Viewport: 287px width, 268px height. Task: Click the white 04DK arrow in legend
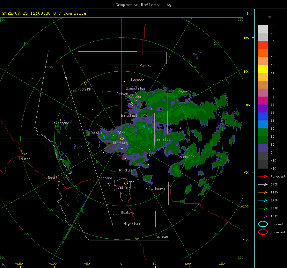click(x=263, y=184)
